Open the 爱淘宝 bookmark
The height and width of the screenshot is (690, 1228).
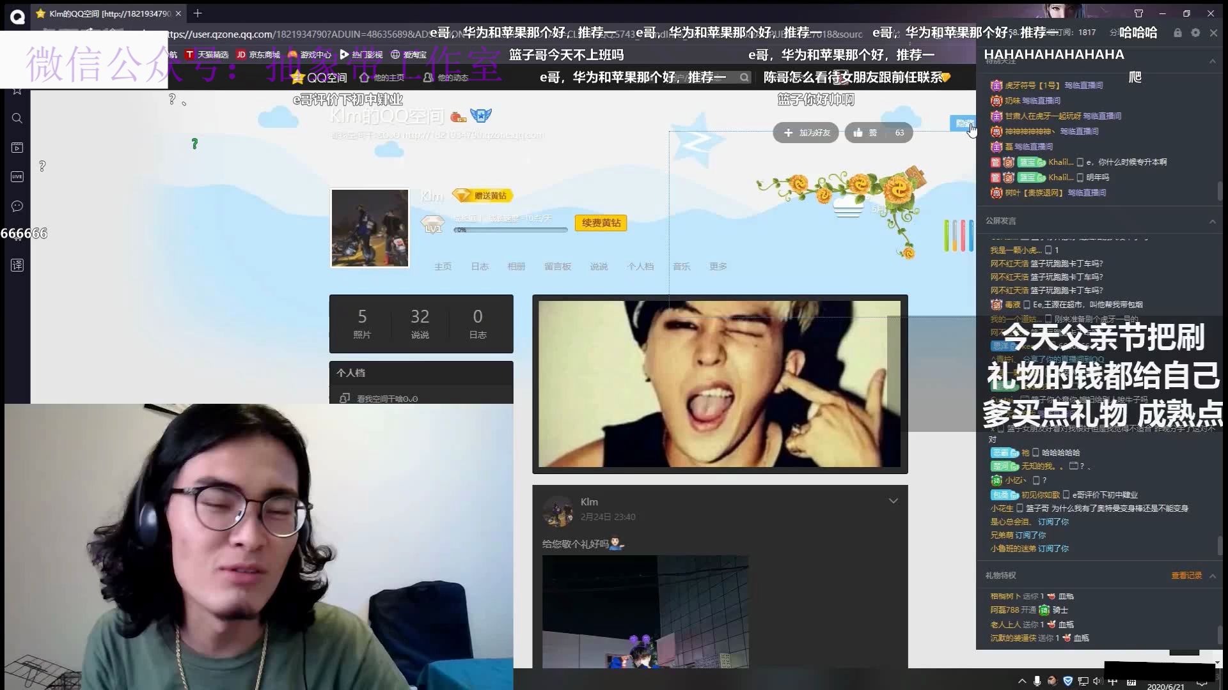coord(409,55)
